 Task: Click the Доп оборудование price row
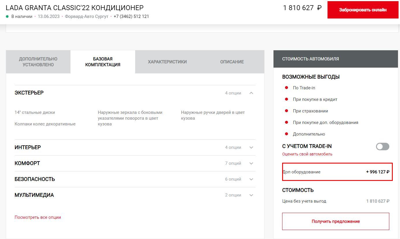(337, 172)
